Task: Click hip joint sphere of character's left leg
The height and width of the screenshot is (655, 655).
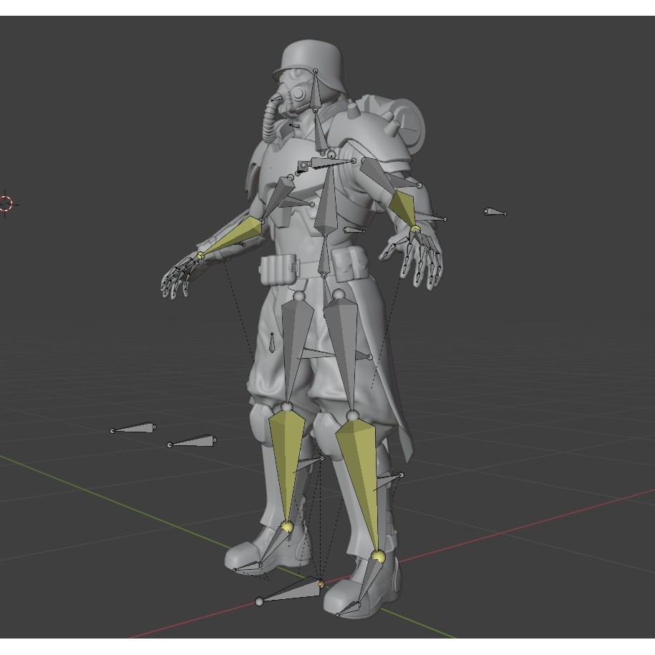Action: point(339,294)
